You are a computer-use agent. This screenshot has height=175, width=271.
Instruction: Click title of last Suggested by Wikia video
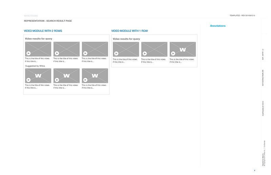pyautogui.click(x=94, y=86)
